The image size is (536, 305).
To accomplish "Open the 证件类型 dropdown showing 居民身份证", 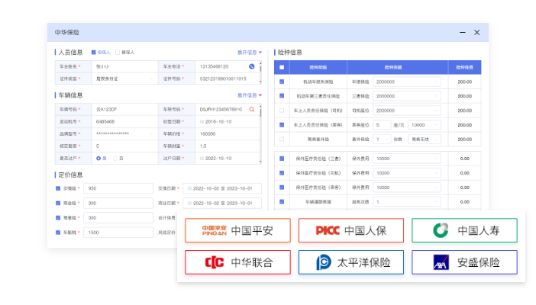I will [123, 79].
